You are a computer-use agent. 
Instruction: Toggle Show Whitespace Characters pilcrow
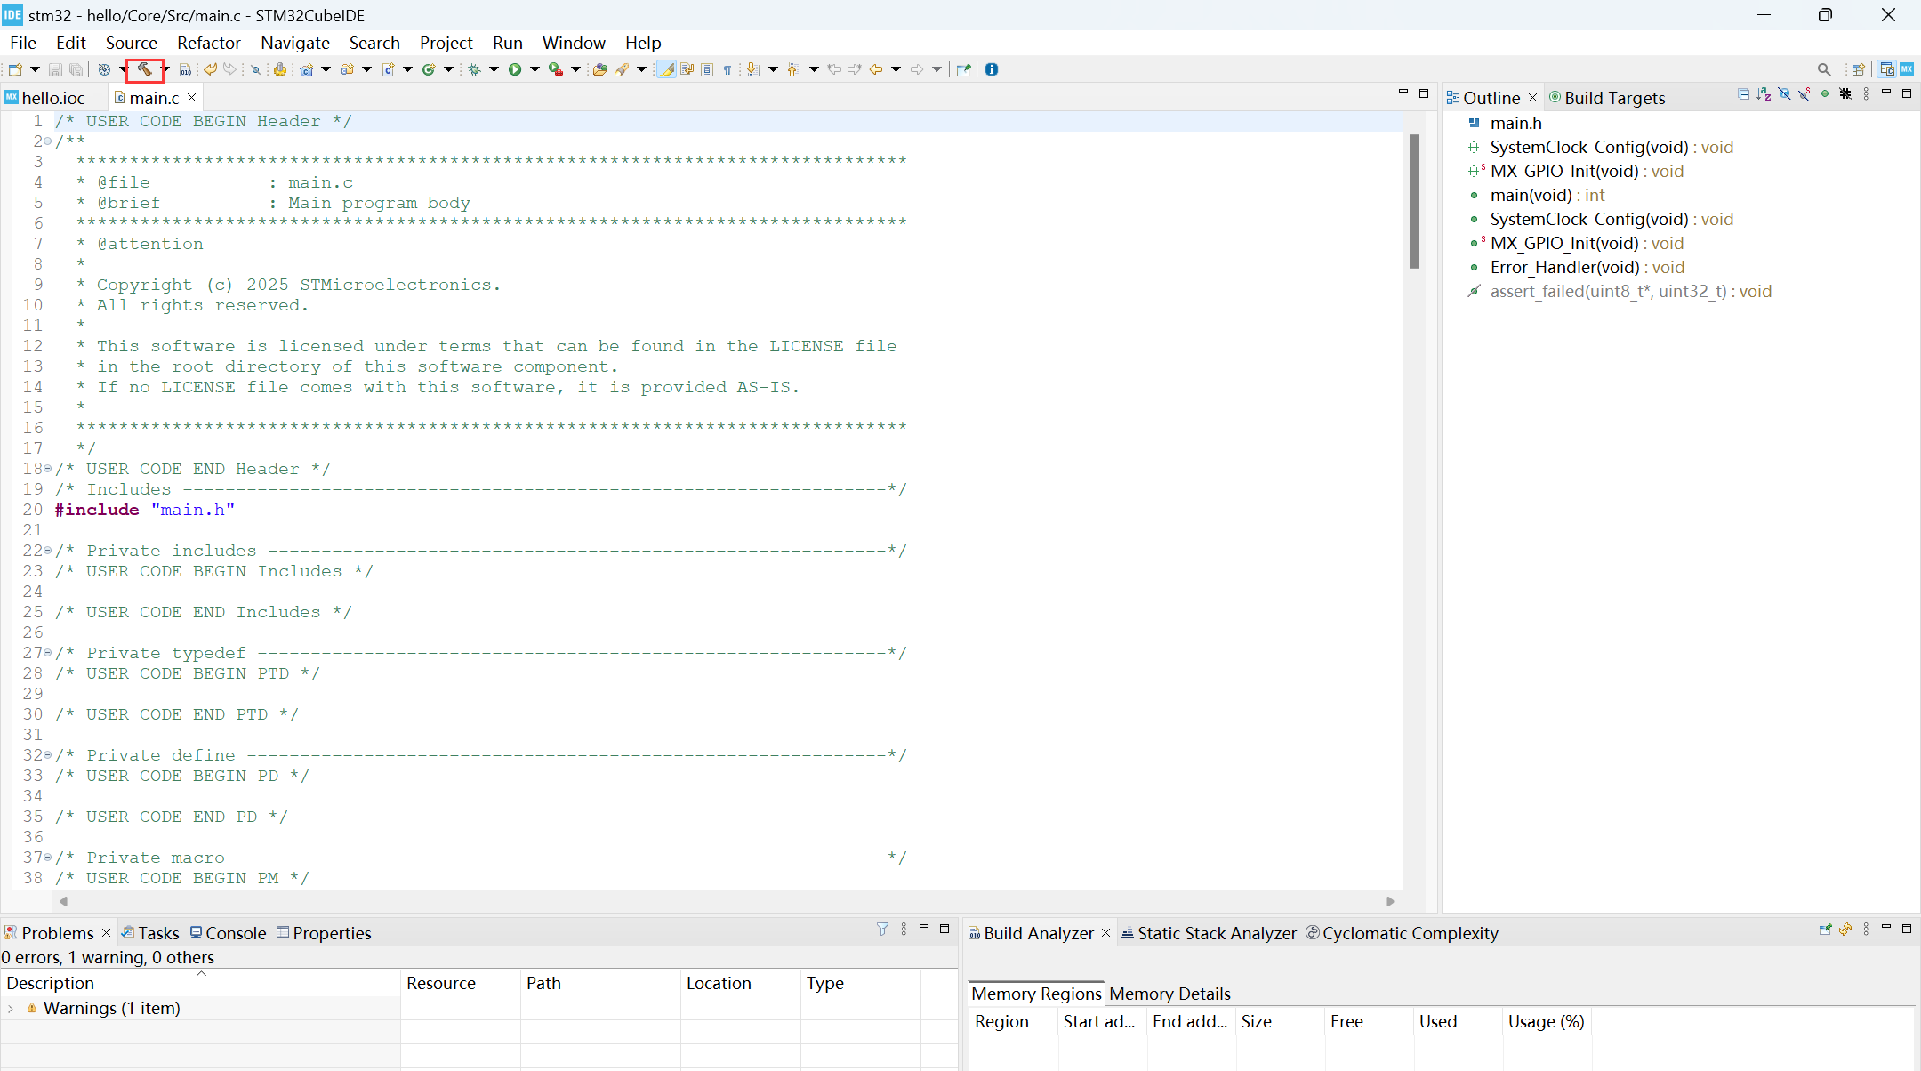click(727, 69)
